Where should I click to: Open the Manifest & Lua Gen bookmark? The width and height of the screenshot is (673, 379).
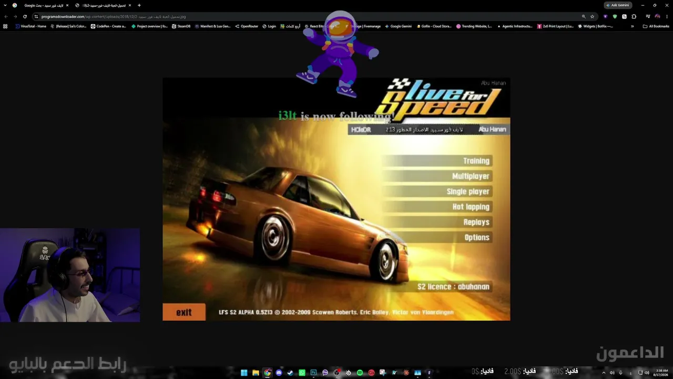point(213,26)
